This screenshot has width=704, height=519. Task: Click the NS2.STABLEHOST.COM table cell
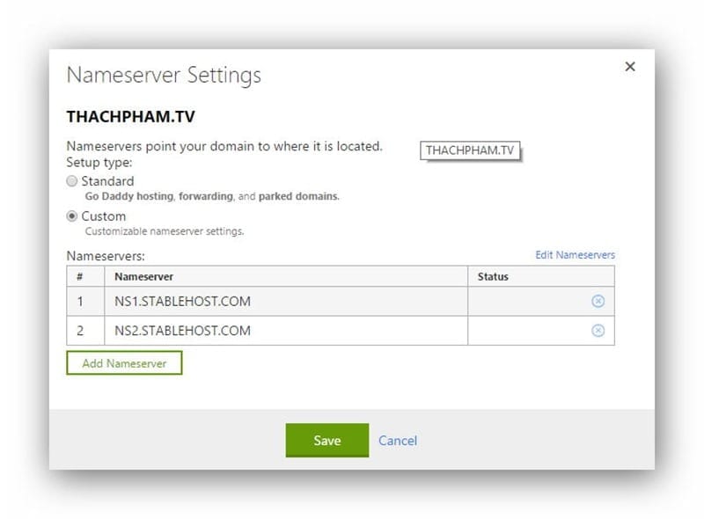point(286,331)
